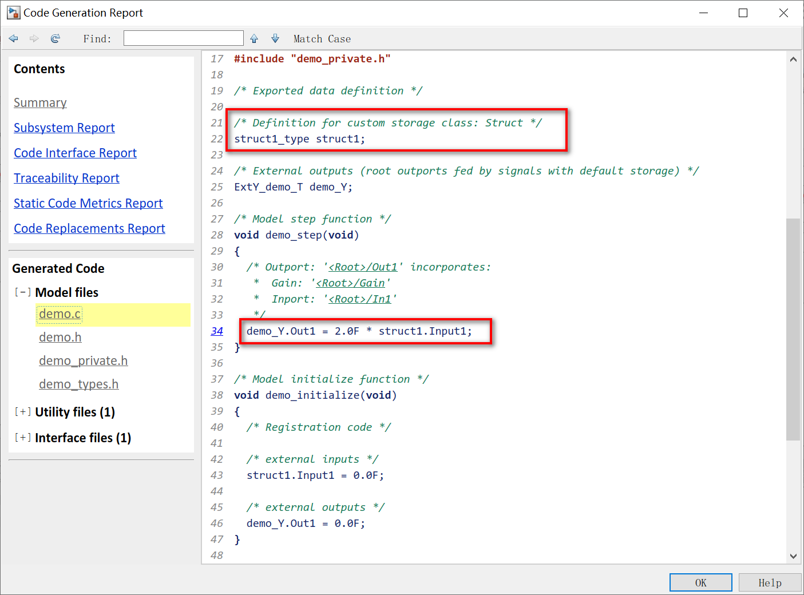
Task: Select the demo_types.h file
Action: [x=79, y=384]
